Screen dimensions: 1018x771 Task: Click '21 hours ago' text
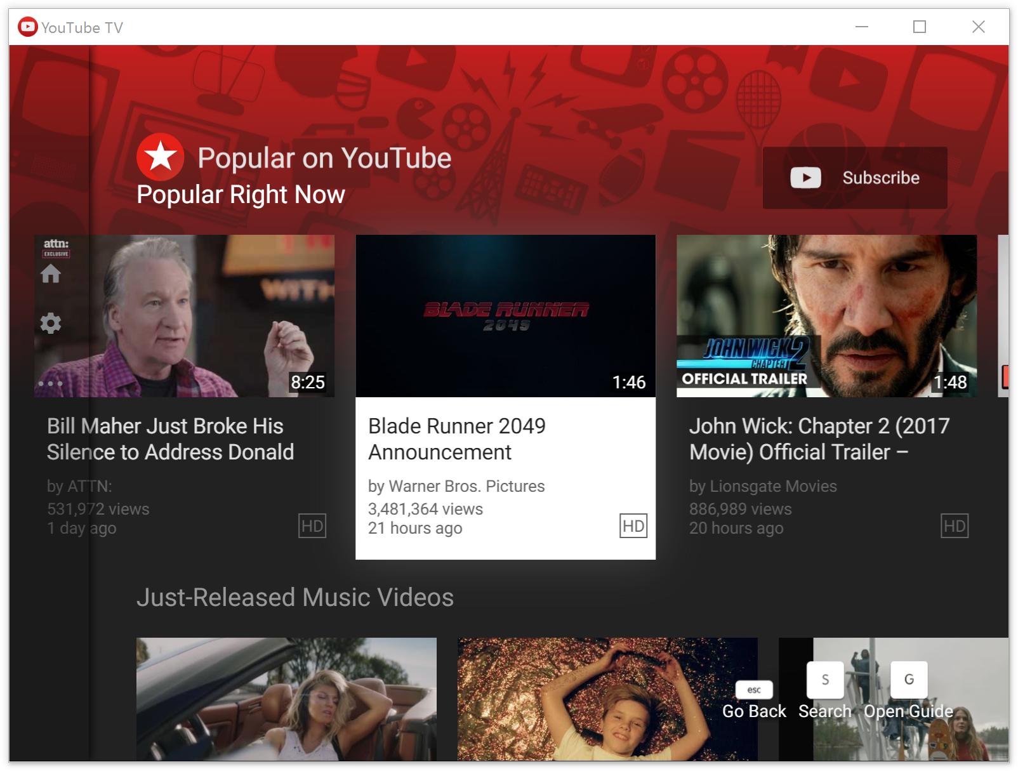pyautogui.click(x=415, y=528)
